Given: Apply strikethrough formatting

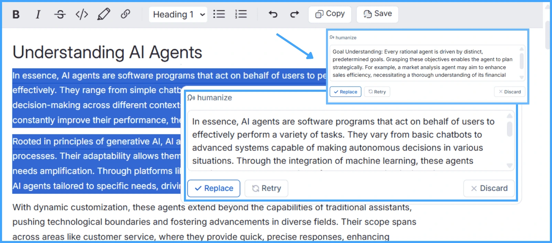Looking at the screenshot, I should click(x=60, y=14).
